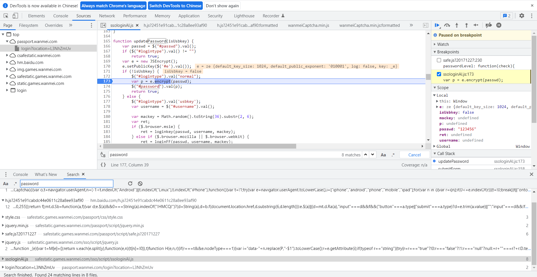537x277 pixels.
Task: Expand csafestatic.wanmei.com domain
Action: coord(7,55)
